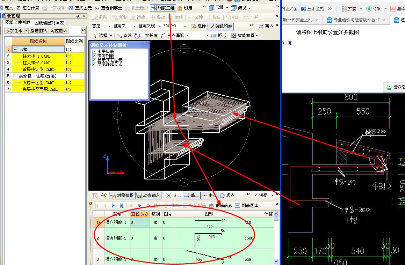This screenshot has height=265, width=405.
Task: Jump to next rebar record arrow
Action: click(x=113, y=206)
